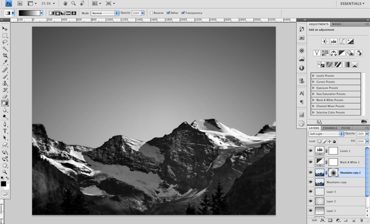
Task: Toggle Quick Mask mode at toolbox bottom
Action: tap(5, 194)
